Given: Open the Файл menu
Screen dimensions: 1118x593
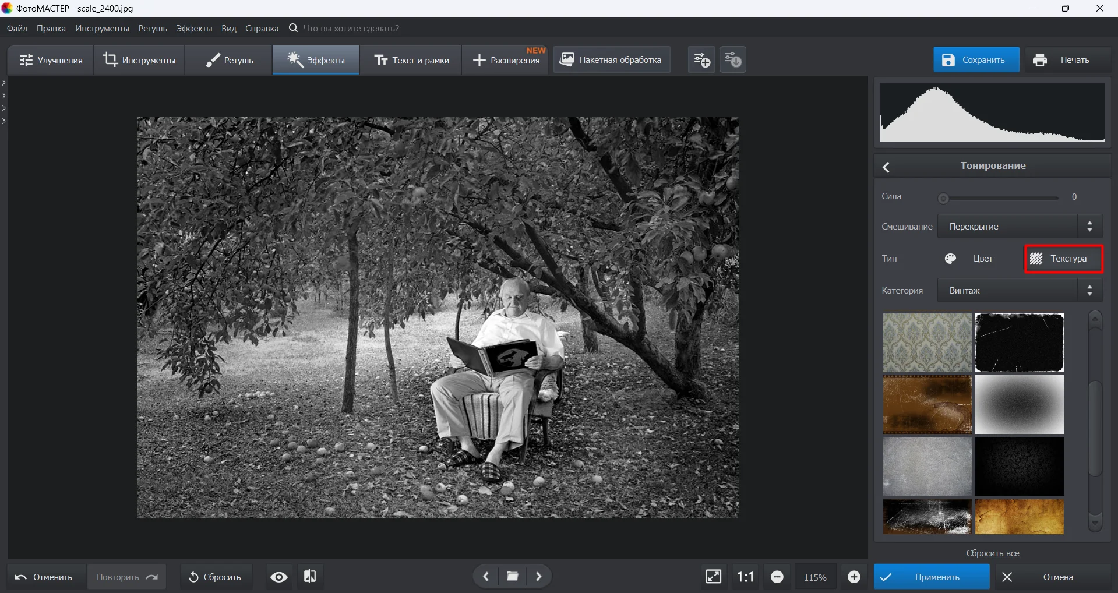Looking at the screenshot, I should 17,28.
